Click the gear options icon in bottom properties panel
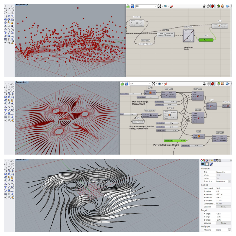 (231, 160)
